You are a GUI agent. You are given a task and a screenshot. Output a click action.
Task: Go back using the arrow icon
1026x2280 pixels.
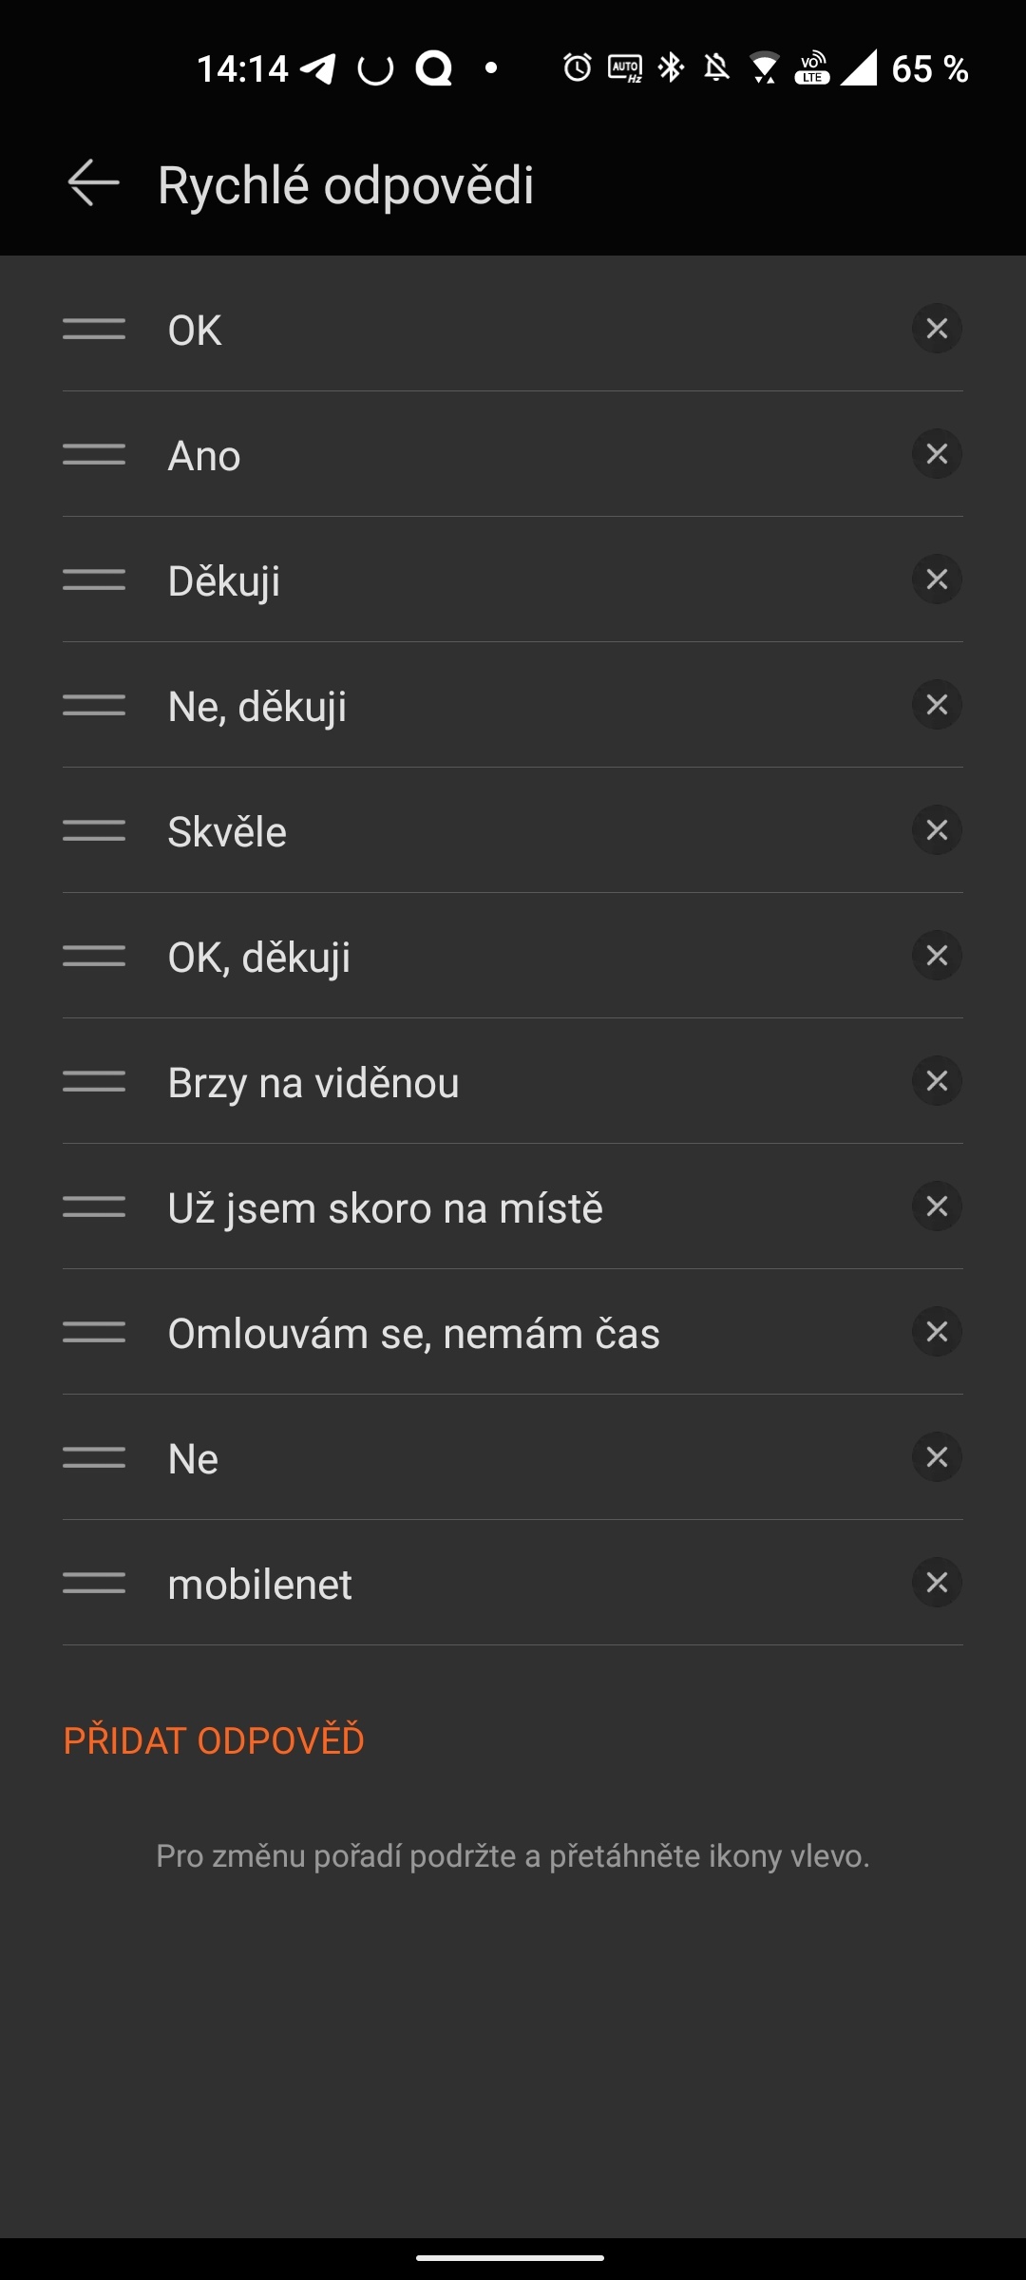click(93, 183)
